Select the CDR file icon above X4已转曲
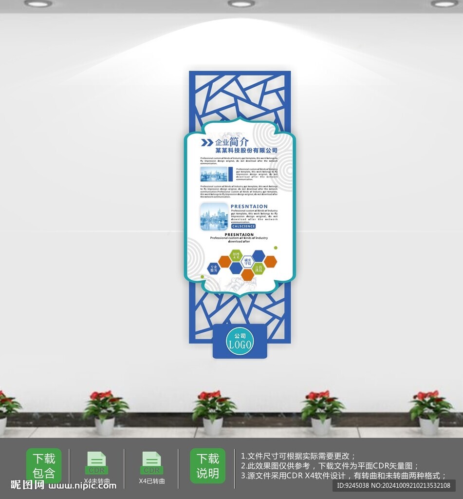 (152, 463)
